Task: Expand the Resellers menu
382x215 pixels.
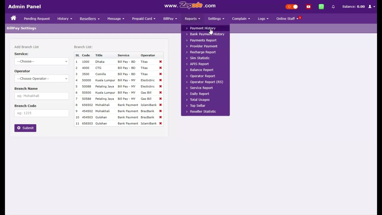Action: [90, 19]
